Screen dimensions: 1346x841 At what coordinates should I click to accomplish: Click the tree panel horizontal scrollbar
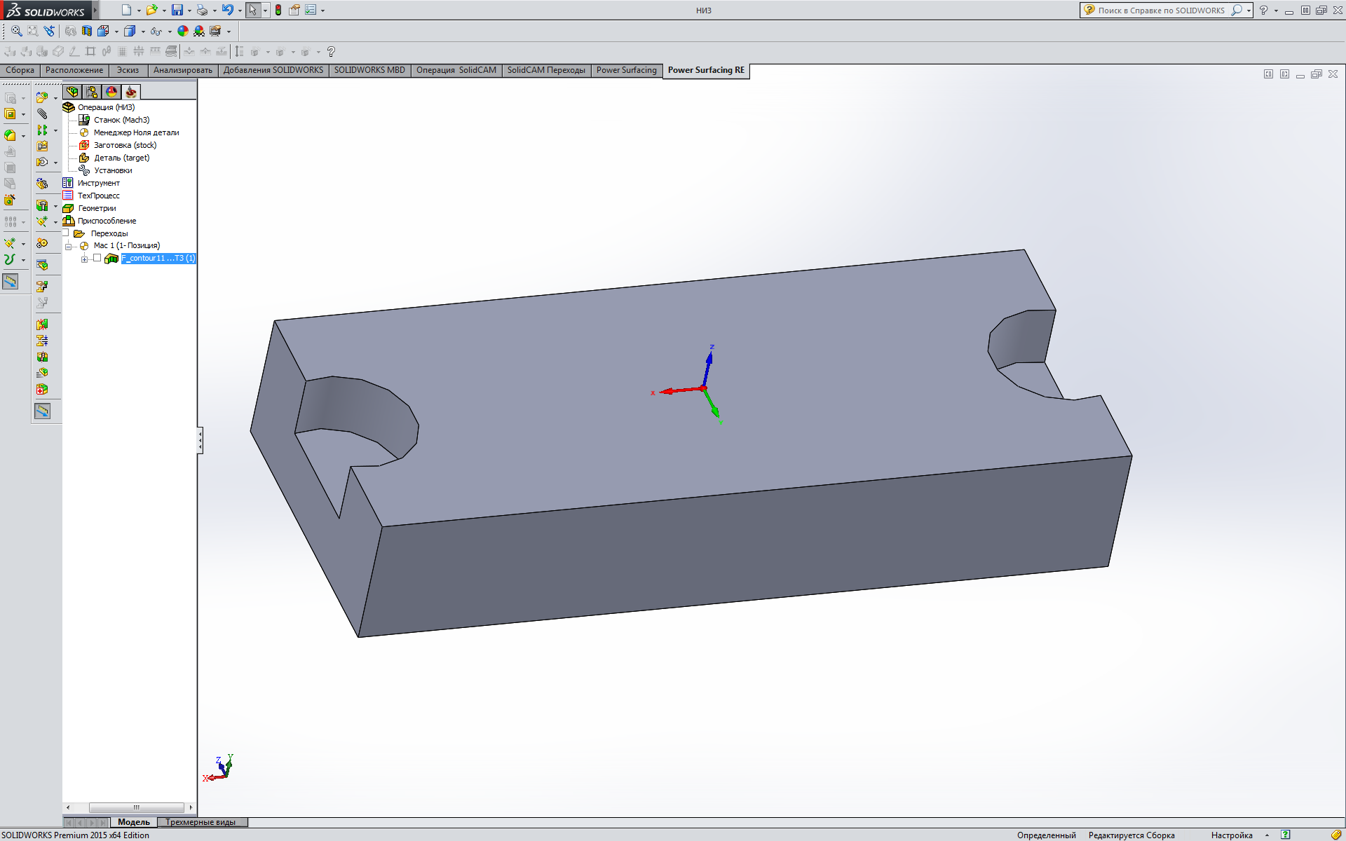pyautogui.click(x=136, y=807)
